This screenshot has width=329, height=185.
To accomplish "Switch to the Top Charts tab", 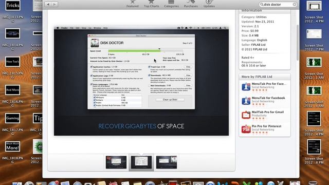I will pyautogui.click(x=151, y=4).
